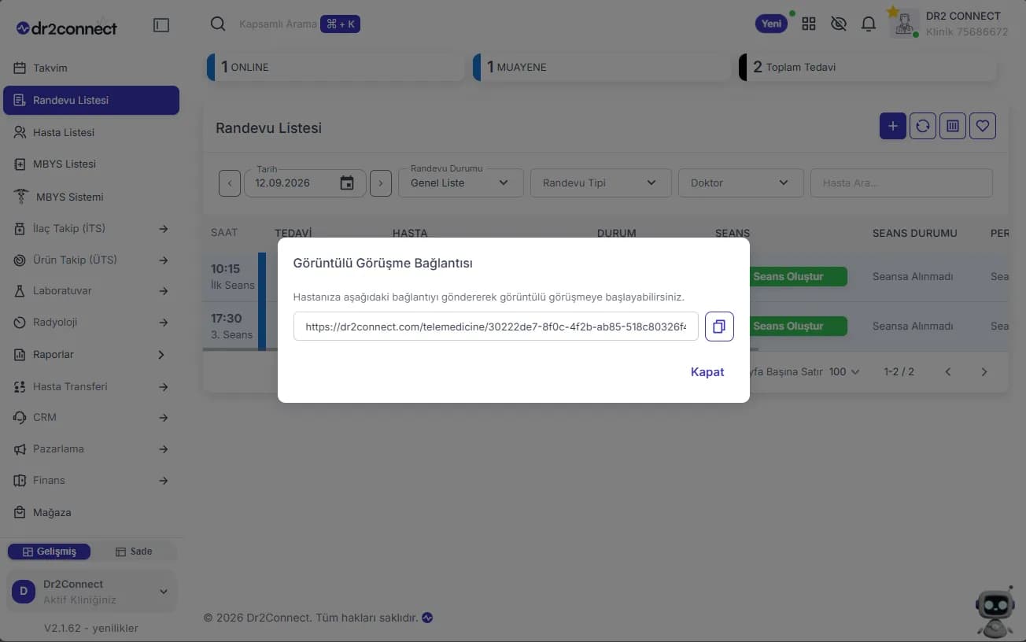Open the favorites heart icon
This screenshot has height=642, width=1026.
(x=983, y=126)
